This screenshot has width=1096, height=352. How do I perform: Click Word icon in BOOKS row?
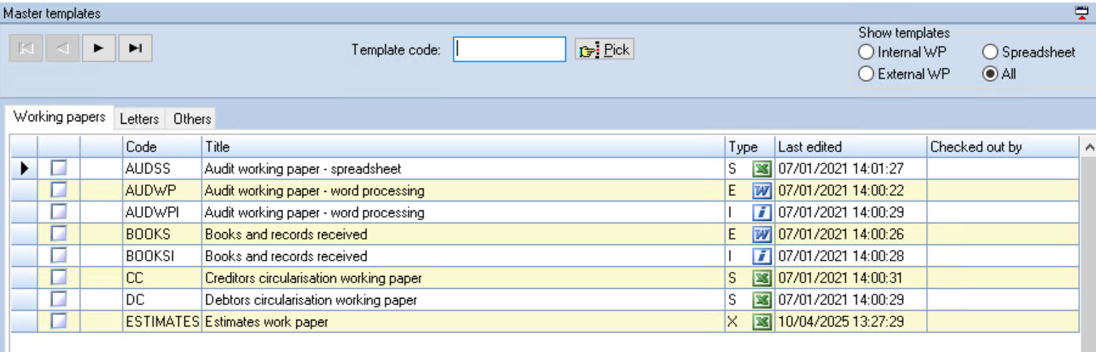click(761, 235)
